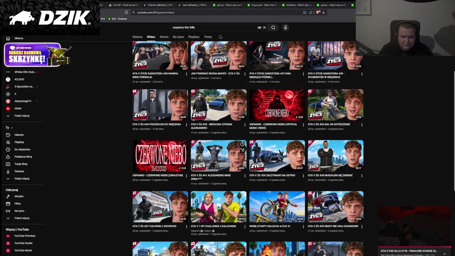Image resolution: width=455 pixels, height=256 pixels.
Task: Select the Wideo channel tab
Action: (x=151, y=37)
